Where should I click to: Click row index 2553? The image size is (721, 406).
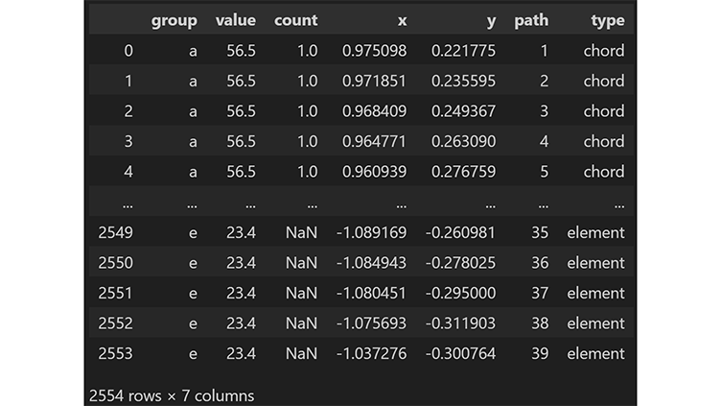116,354
